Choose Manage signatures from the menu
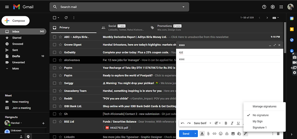The width and height of the screenshot is (297, 139). coord(264,106)
